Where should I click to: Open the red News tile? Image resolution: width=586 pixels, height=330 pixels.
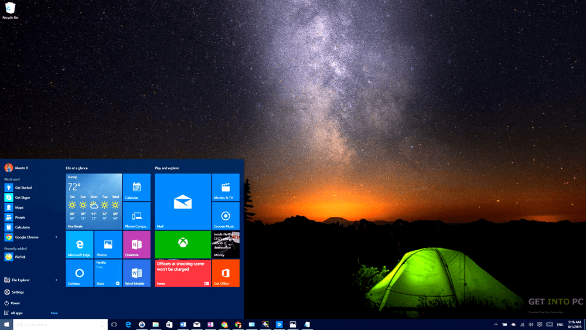[183, 273]
